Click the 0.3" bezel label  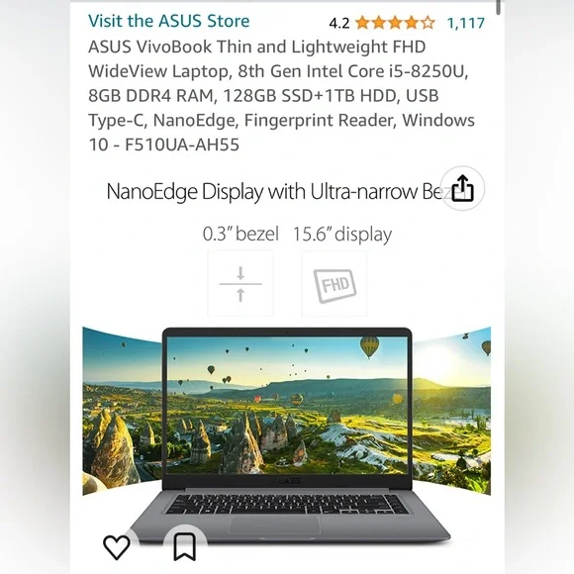tap(240, 234)
